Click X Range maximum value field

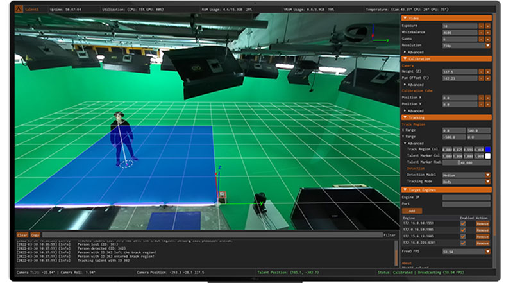pos(478,130)
